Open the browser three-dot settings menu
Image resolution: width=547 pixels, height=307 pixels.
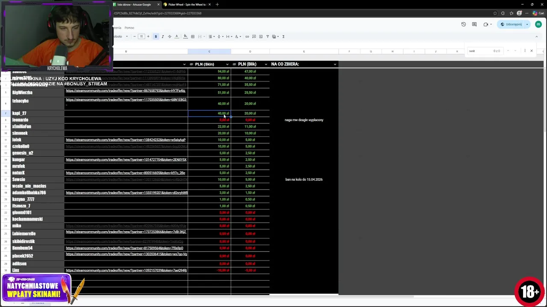pyautogui.click(x=526, y=13)
